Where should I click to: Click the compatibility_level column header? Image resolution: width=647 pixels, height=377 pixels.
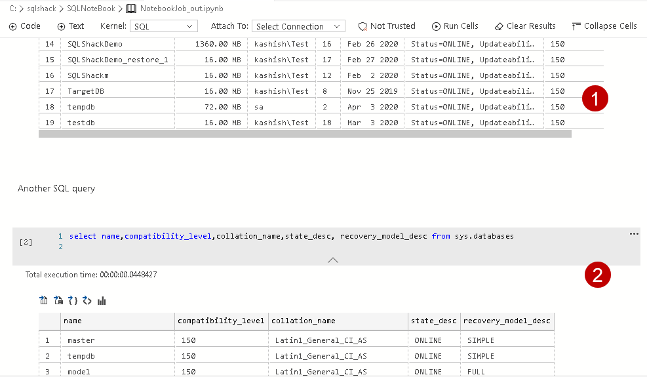point(221,321)
